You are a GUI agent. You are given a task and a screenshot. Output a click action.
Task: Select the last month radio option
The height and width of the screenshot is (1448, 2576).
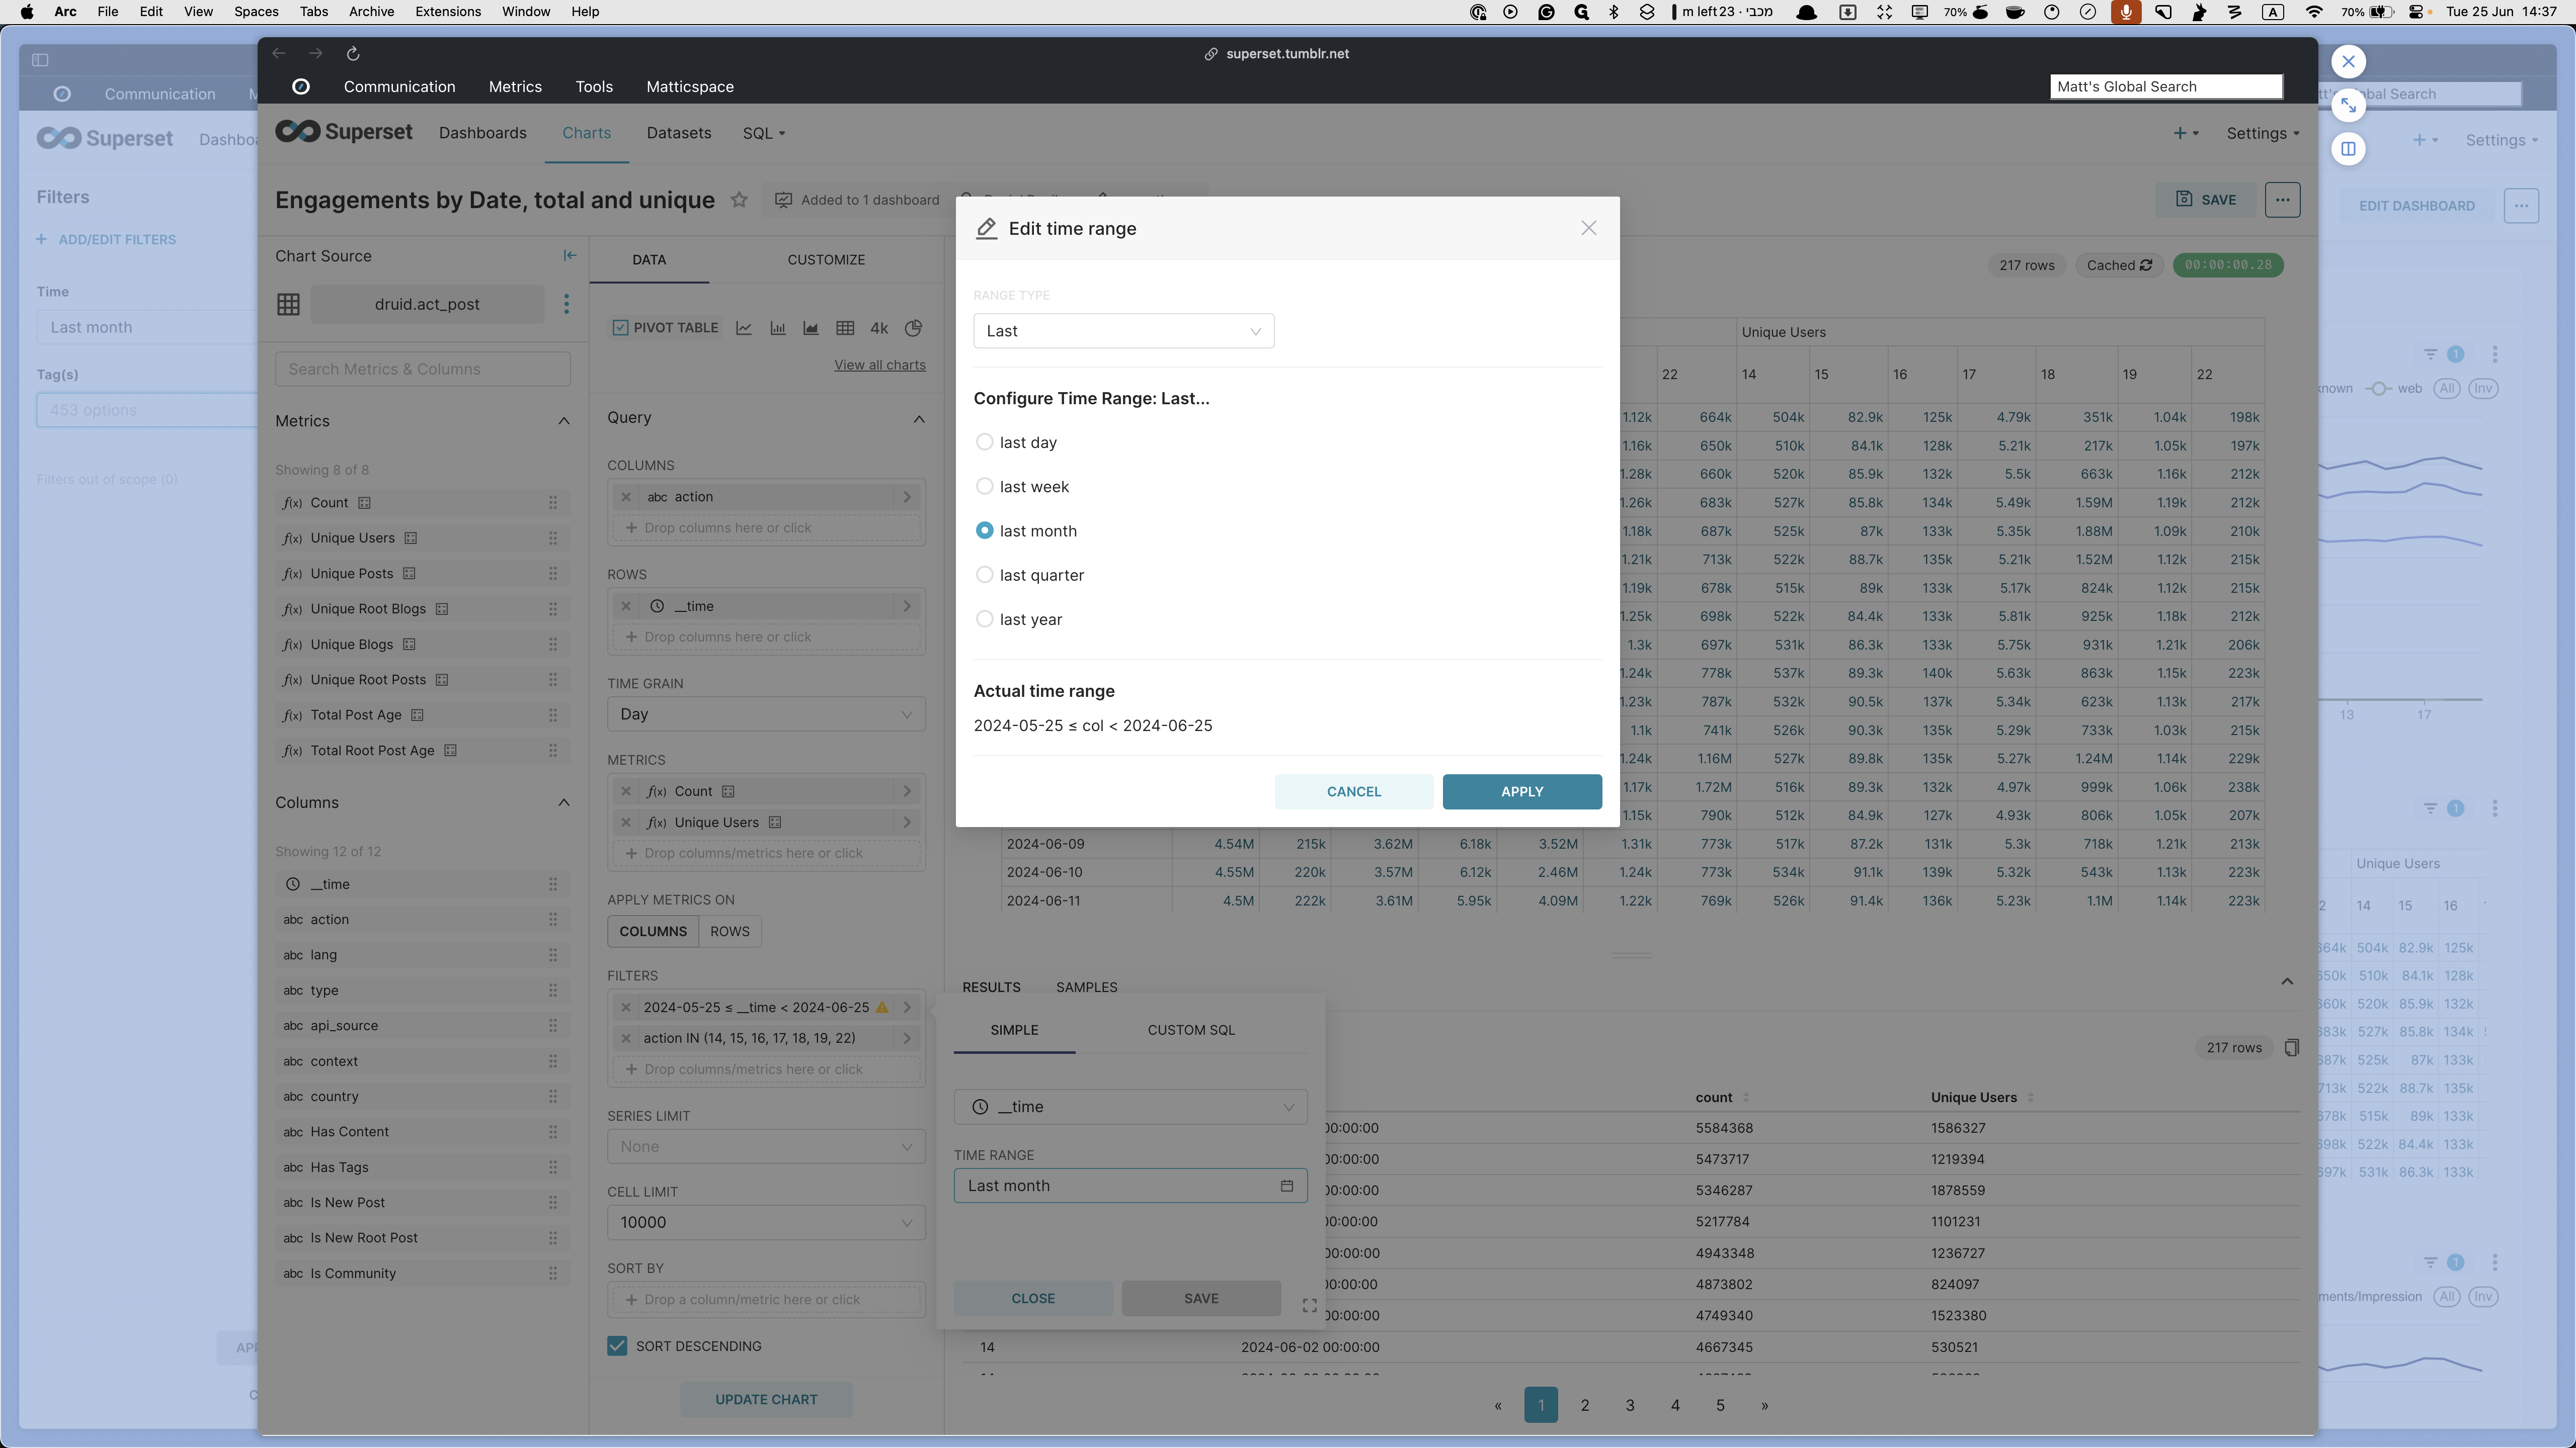pos(984,530)
